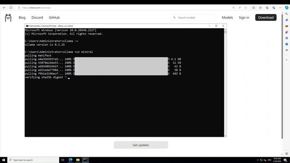
Task: Open sidebar Shopping tag icon
Action: (x=286, y=20)
